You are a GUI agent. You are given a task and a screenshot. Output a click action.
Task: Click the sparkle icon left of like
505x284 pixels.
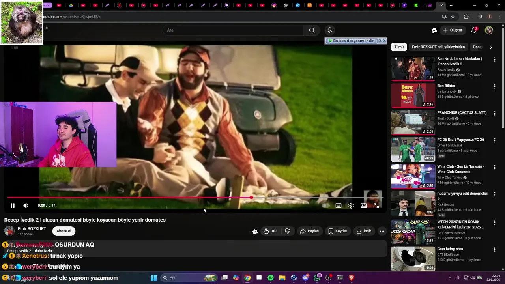[x=255, y=232]
